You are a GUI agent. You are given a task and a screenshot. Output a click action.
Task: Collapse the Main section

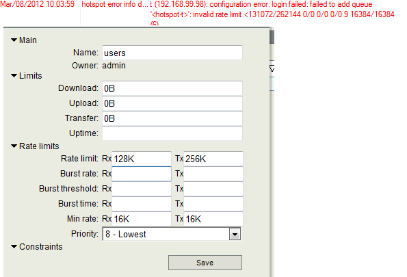coord(14,40)
